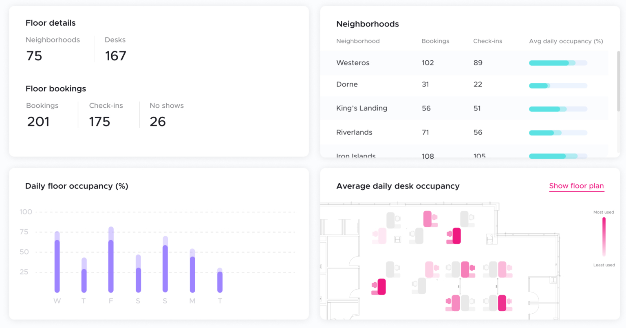The width and height of the screenshot is (626, 328).
Task: Sort by the Check-ins column header
Action: (487, 41)
